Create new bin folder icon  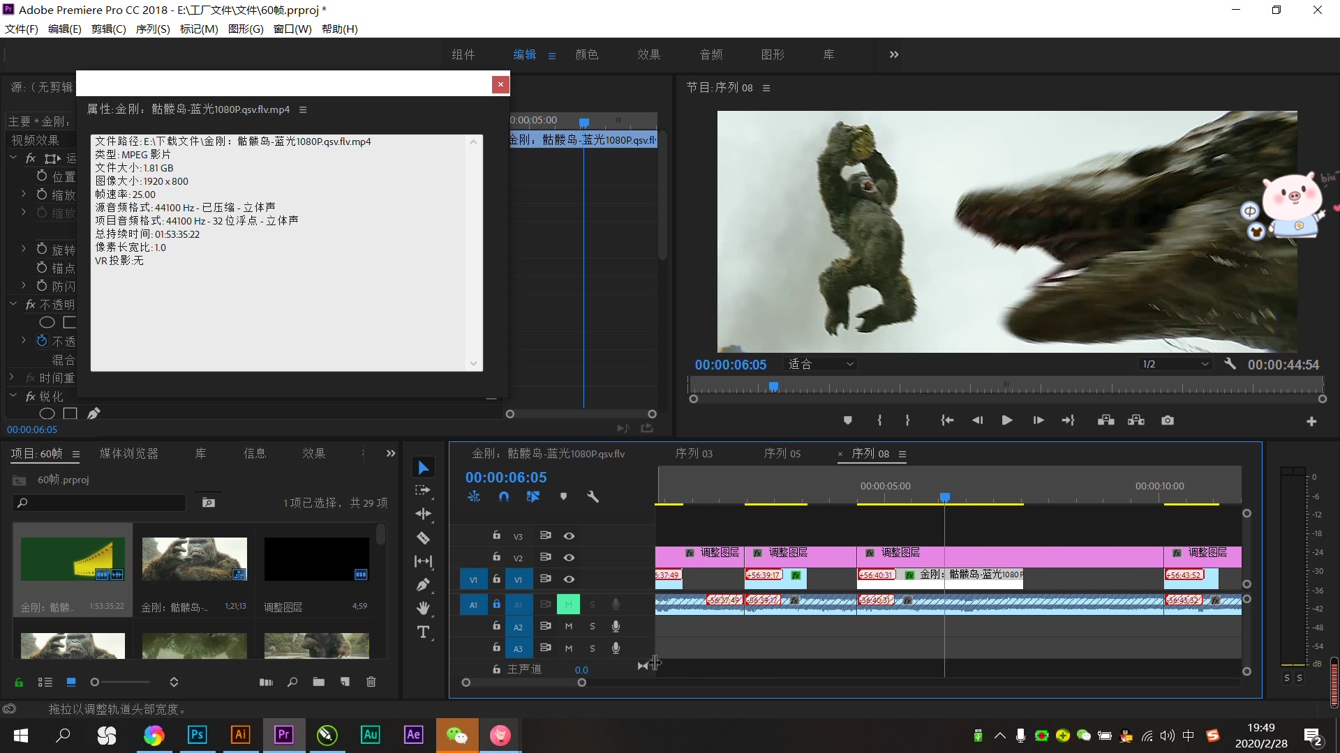point(318,682)
